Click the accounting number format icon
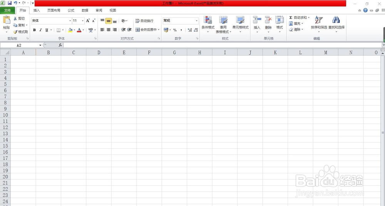The image size is (385, 206). tap(166, 30)
